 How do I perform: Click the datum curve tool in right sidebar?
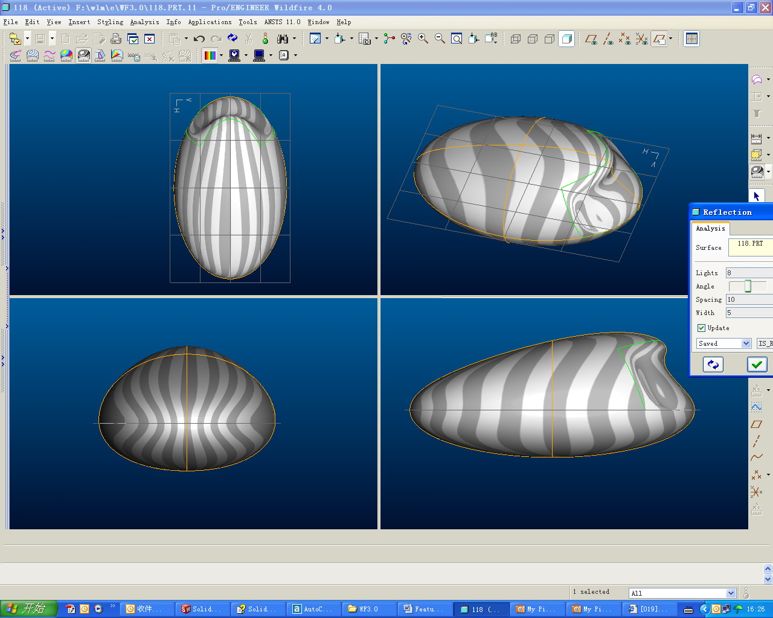756,458
